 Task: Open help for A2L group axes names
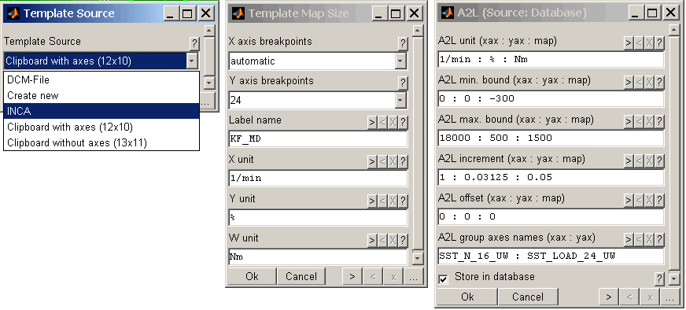[x=659, y=239]
